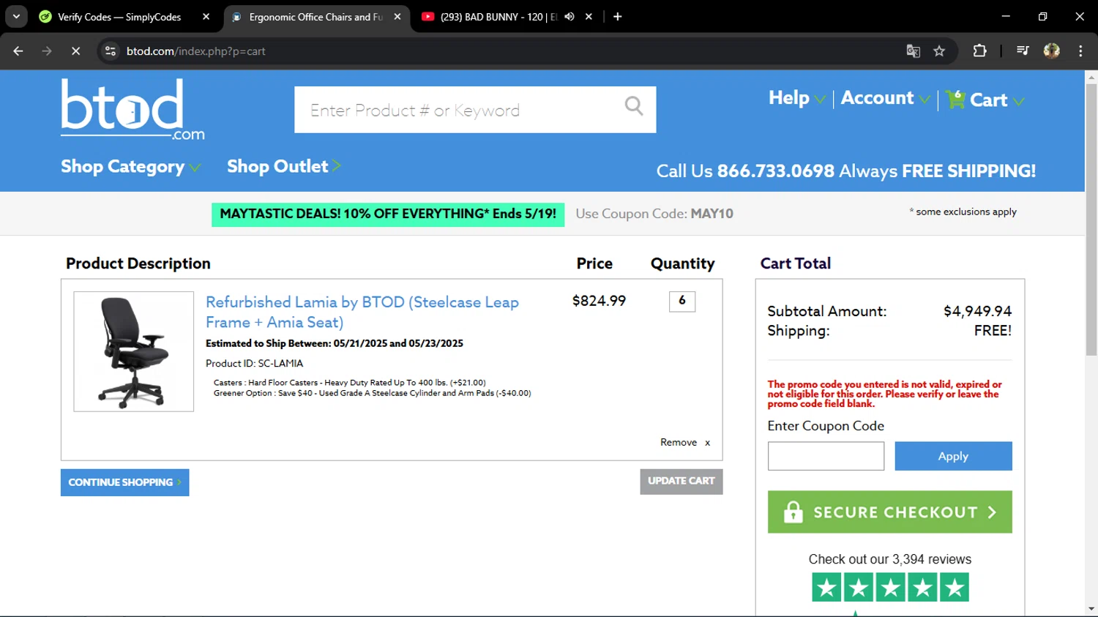Viewport: 1098px width, 617px height.
Task: Click the scrollbar down arrow
Action: click(x=1091, y=609)
